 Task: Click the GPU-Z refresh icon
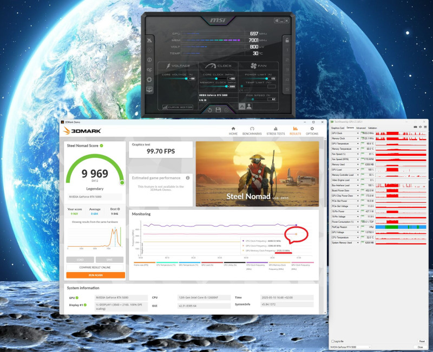[x=421, y=127]
